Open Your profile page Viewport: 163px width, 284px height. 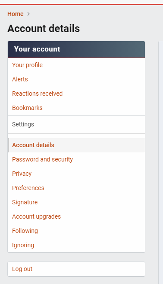(x=28, y=65)
